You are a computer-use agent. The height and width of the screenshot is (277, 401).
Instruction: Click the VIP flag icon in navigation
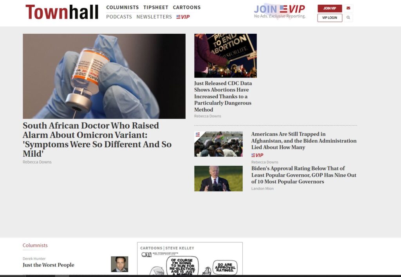(183, 17)
